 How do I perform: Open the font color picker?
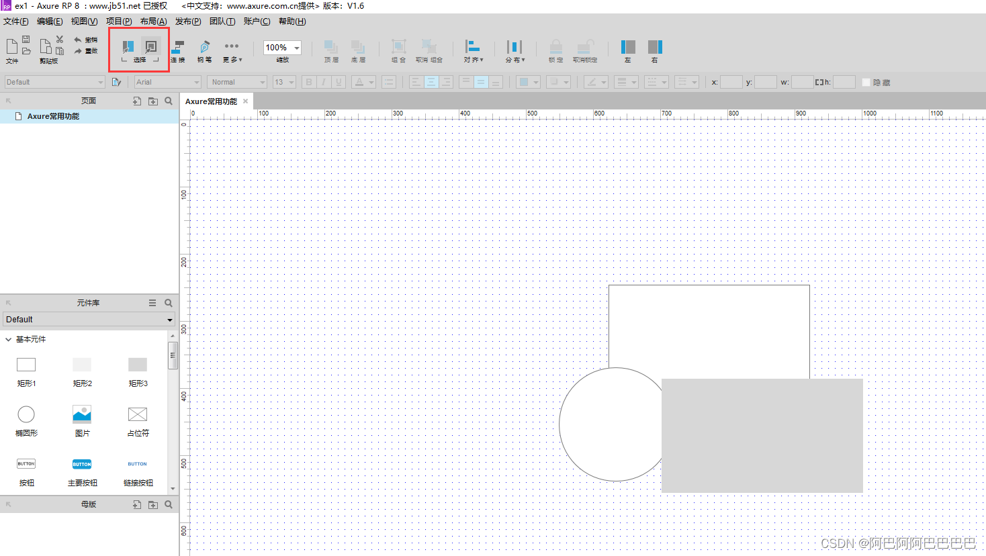(x=363, y=82)
